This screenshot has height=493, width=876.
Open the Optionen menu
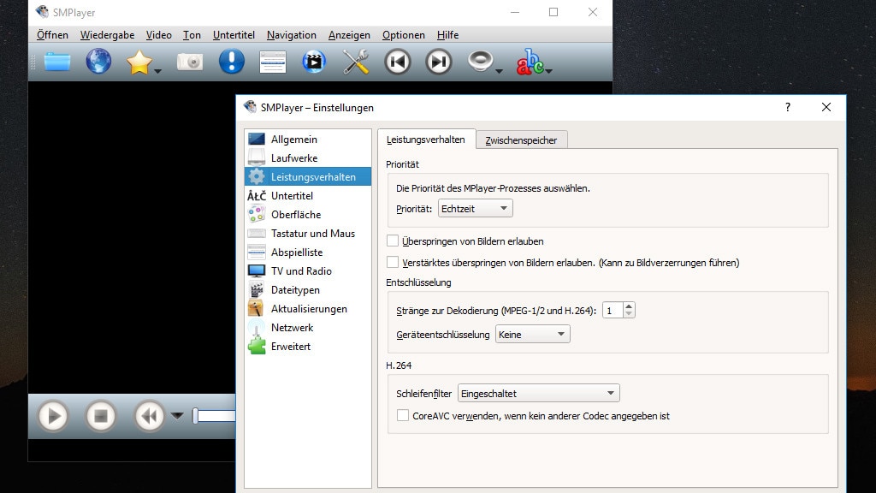tap(404, 34)
